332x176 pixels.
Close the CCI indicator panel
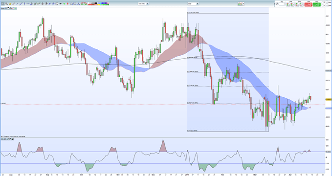tap(13, 139)
